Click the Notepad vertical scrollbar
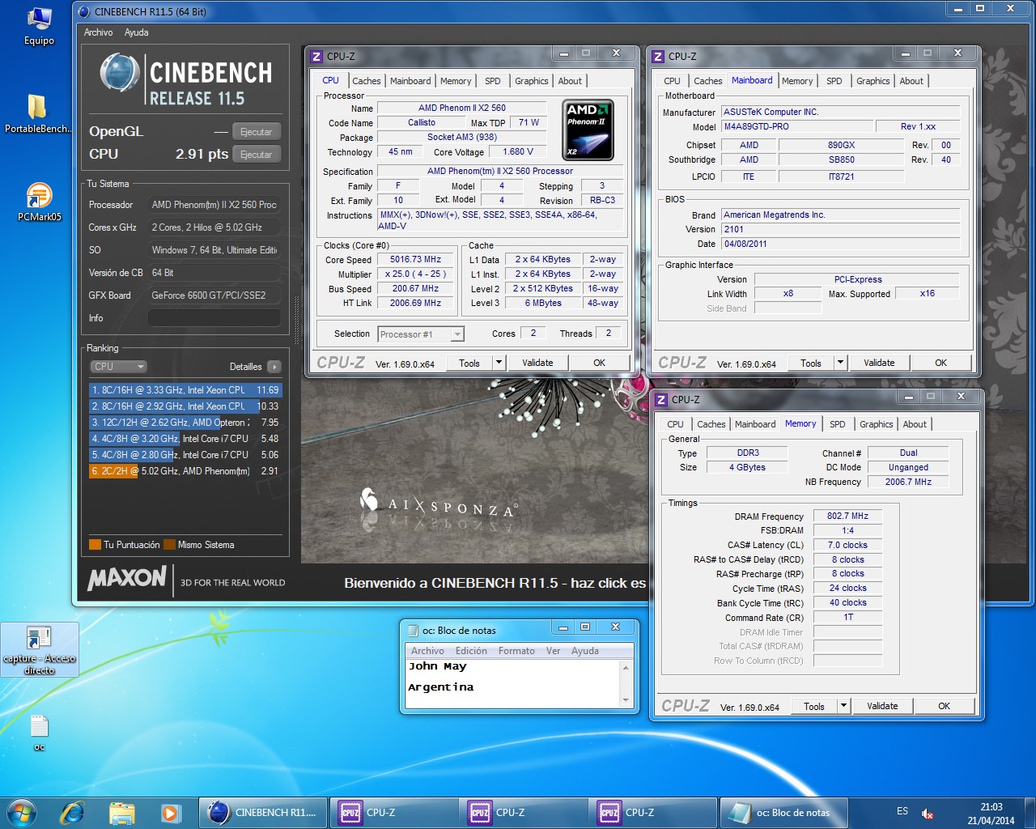The height and width of the screenshot is (829, 1036). coord(626,683)
